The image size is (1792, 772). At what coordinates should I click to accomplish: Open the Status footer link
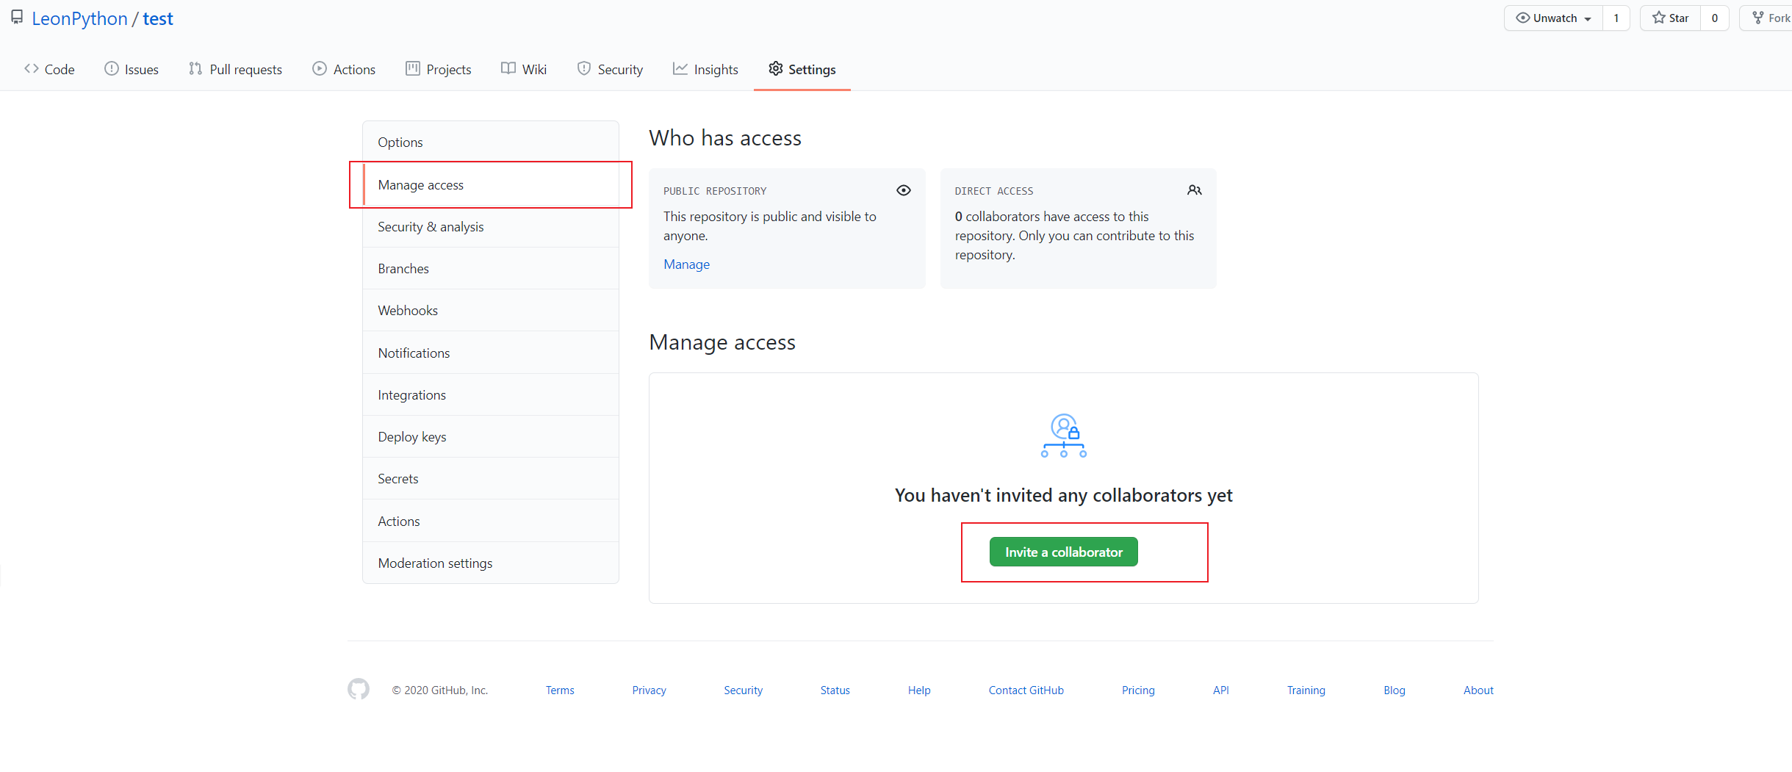coord(835,690)
